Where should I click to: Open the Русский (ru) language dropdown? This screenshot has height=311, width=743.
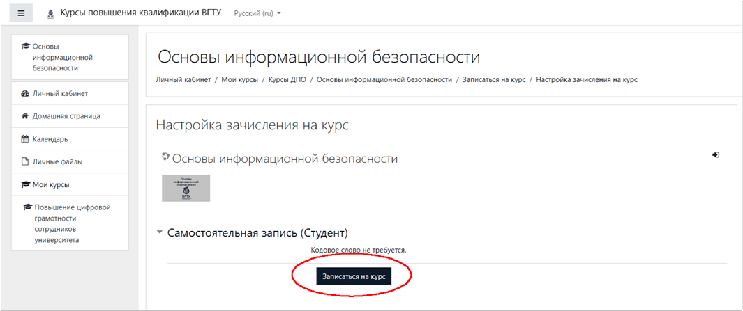(x=257, y=13)
